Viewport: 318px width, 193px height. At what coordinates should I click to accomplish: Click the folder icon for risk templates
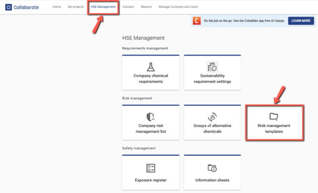coord(274,116)
